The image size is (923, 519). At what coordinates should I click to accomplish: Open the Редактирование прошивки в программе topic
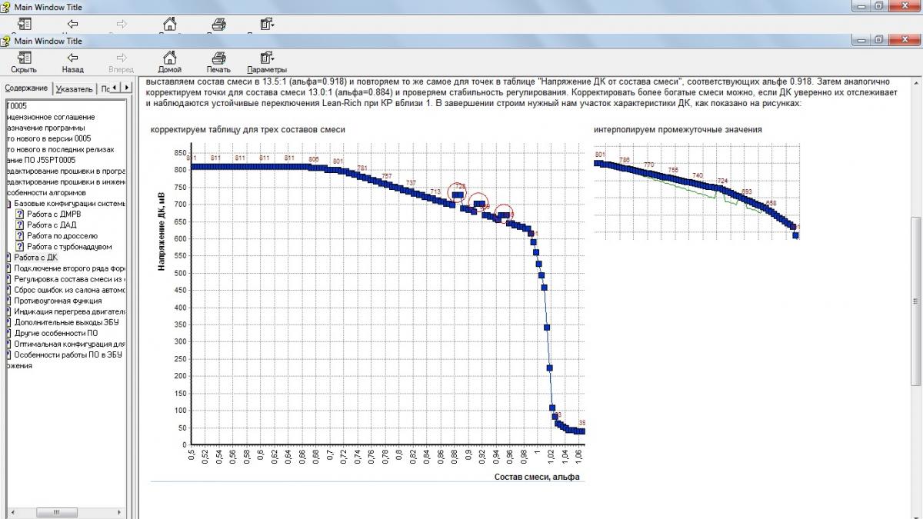[x=65, y=171]
